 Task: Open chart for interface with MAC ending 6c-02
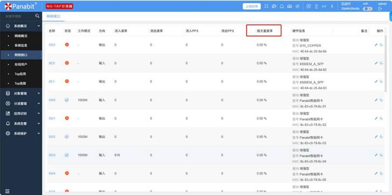(x=381, y=119)
